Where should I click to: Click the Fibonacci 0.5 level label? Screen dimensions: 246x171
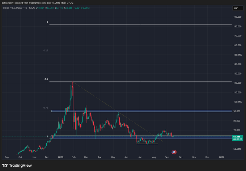46,79
